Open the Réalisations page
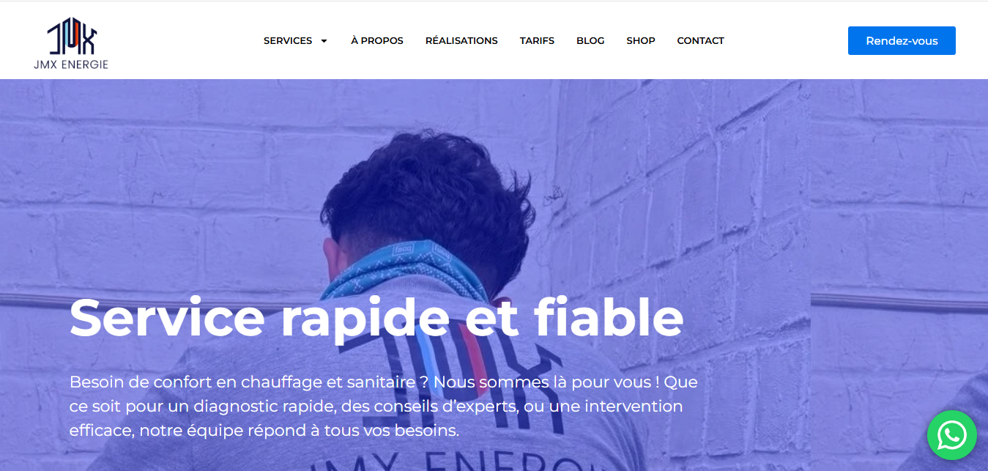The height and width of the screenshot is (471, 988). click(461, 41)
